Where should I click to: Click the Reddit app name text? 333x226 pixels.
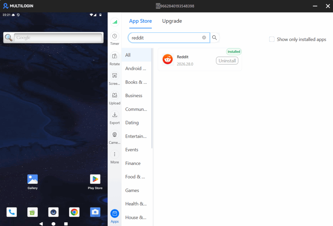[182, 57]
